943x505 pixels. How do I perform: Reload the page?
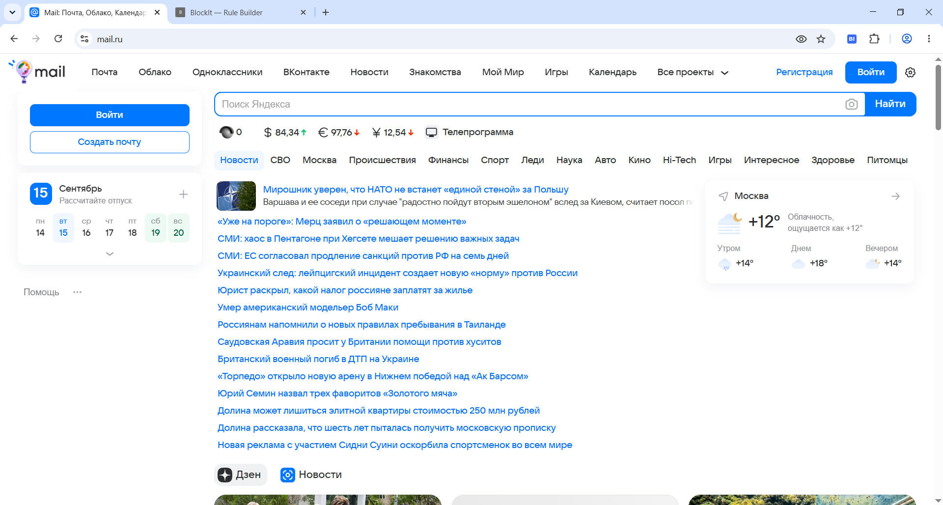(x=58, y=39)
